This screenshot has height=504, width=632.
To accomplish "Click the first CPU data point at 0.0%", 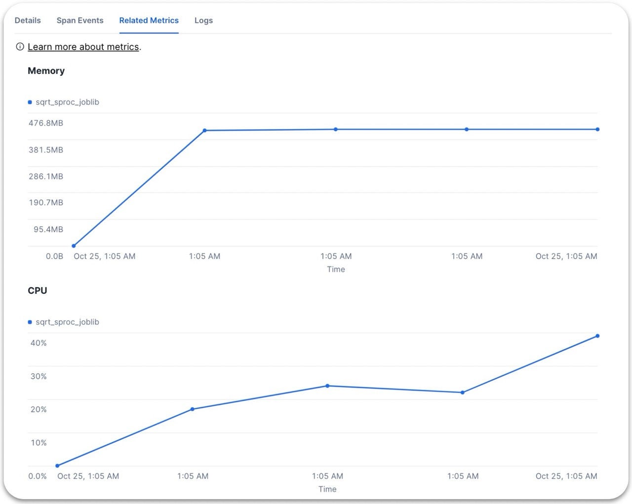I will 57,466.
